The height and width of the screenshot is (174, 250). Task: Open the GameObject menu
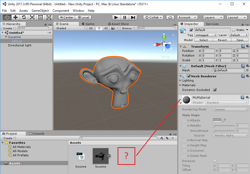click(40, 11)
